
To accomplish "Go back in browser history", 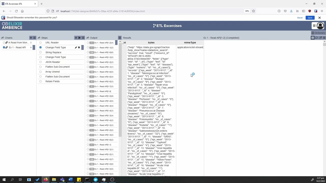I will pos(4,11).
